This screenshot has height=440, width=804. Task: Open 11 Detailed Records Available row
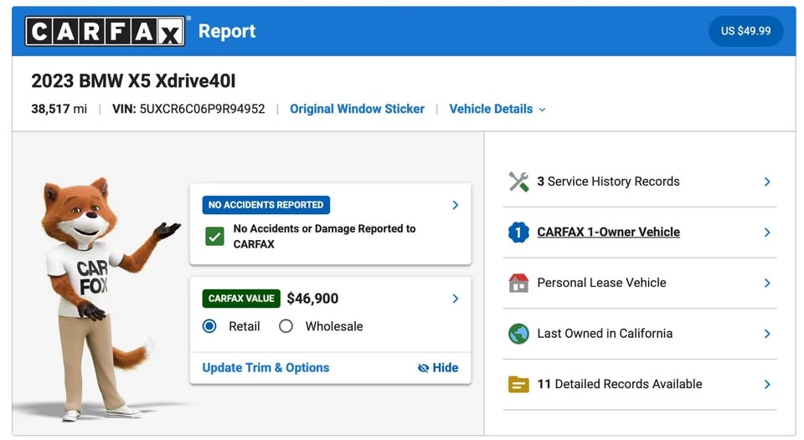click(x=640, y=384)
